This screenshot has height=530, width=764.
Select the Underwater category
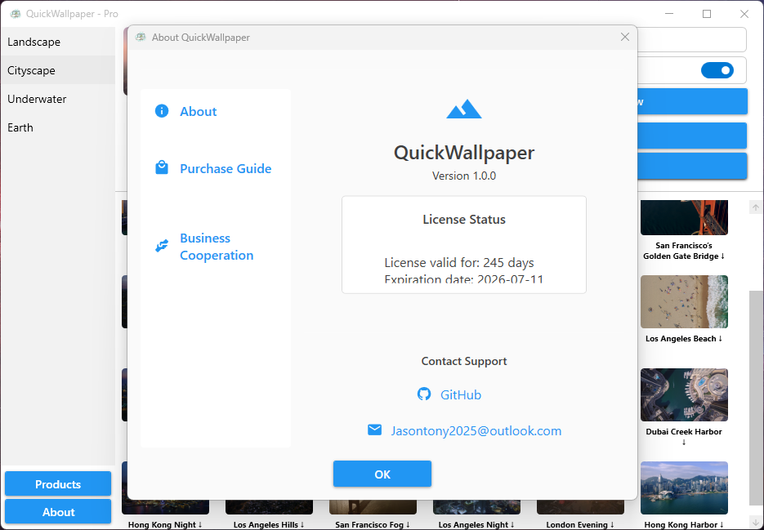pos(57,99)
